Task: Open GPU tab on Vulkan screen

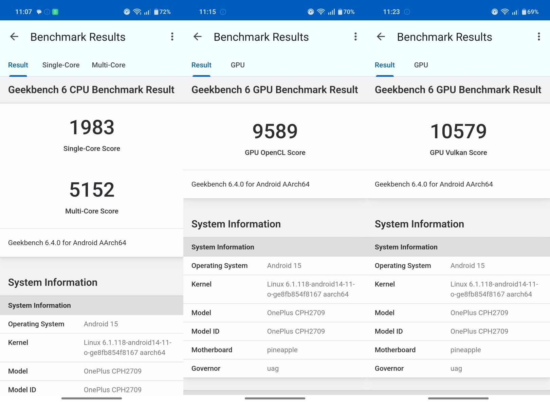Action: [x=421, y=65]
